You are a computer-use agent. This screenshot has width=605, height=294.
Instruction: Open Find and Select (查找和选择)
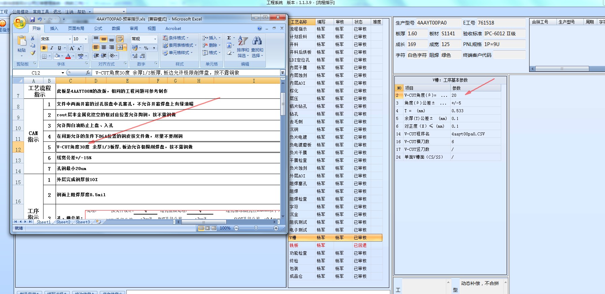tap(257, 47)
